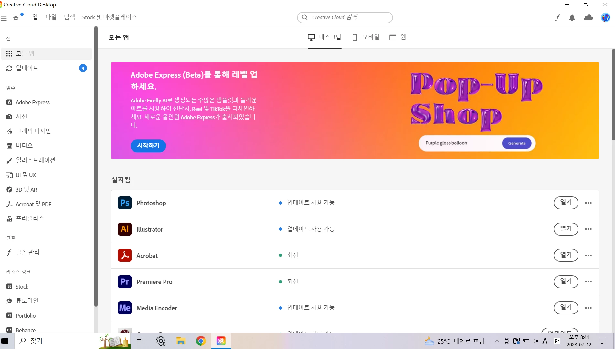Click the Premiere Pro app icon
This screenshot has width=615, height=349.
click(x=125, y=281)
